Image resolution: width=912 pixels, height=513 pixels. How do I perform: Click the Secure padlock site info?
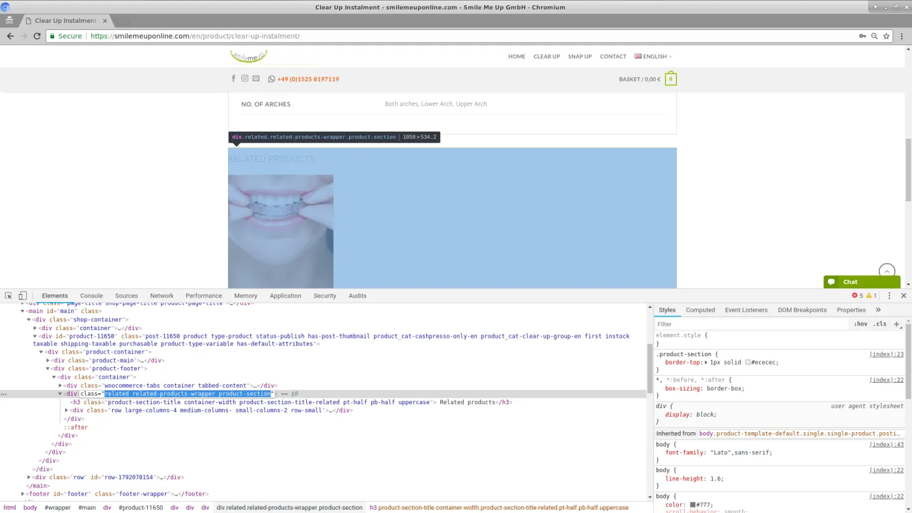coord(66,36)
